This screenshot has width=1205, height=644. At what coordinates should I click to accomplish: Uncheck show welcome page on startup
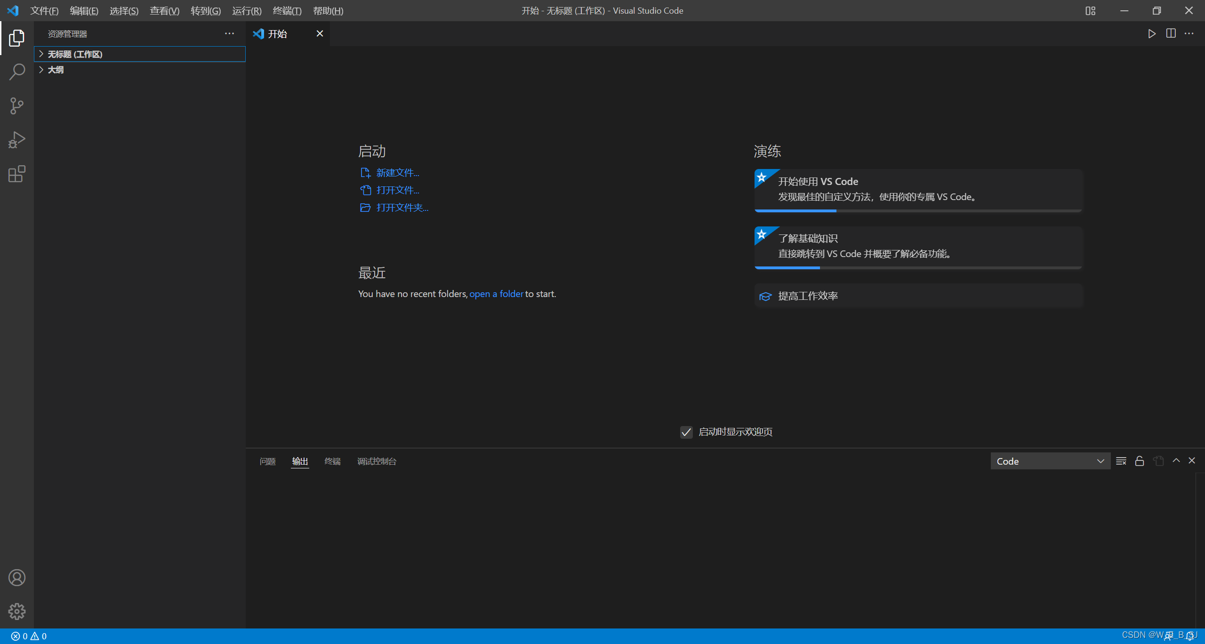[686, 432]
